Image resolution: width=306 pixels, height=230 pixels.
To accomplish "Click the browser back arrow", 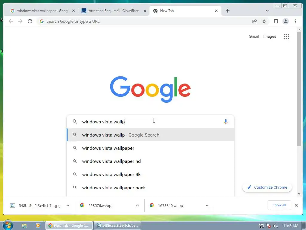I will coord(11,21).
